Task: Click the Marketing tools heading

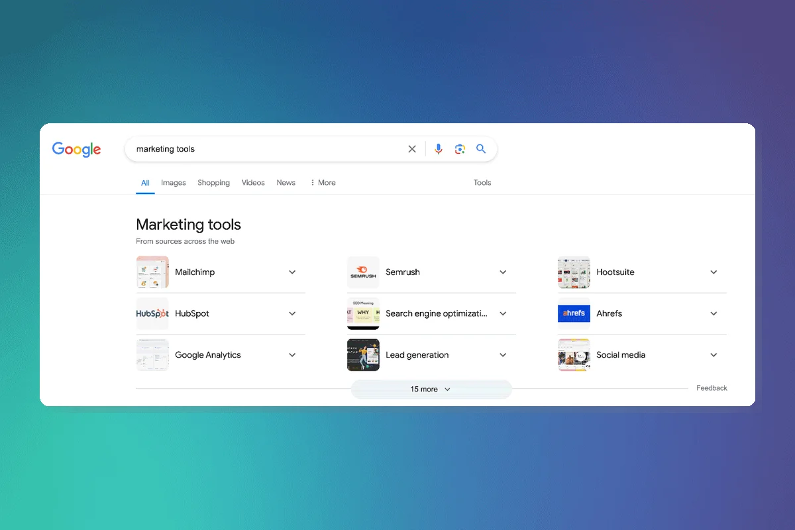Action: pos(189,225)
